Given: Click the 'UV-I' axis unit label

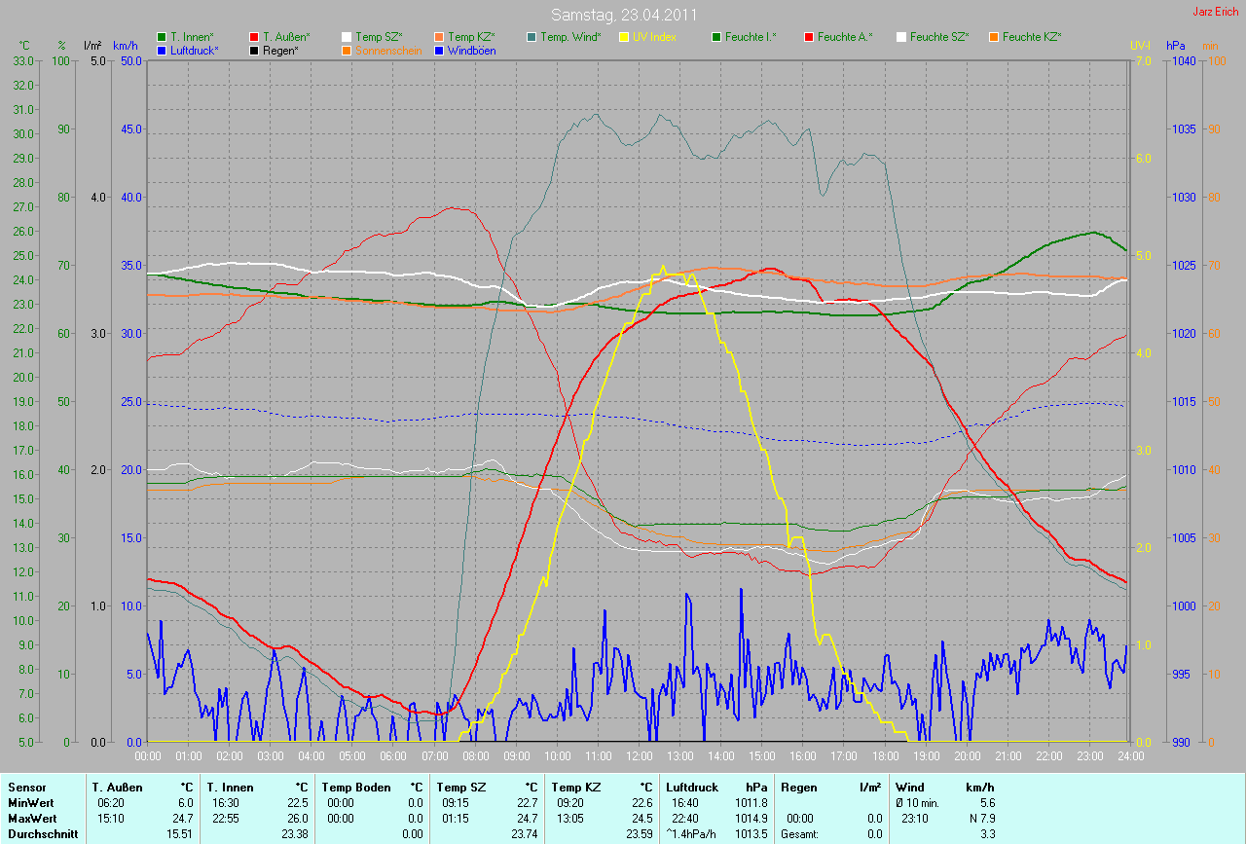Looking at the screenshot, I should click(1140, 46).
